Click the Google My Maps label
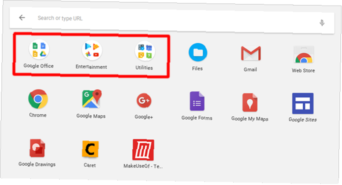This screenshot has height=185, width=342. coord(250,119)
